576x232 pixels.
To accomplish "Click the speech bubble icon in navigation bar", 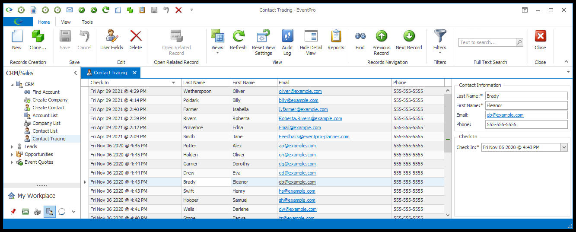I will pyautogui.click(x=62, y=212).
